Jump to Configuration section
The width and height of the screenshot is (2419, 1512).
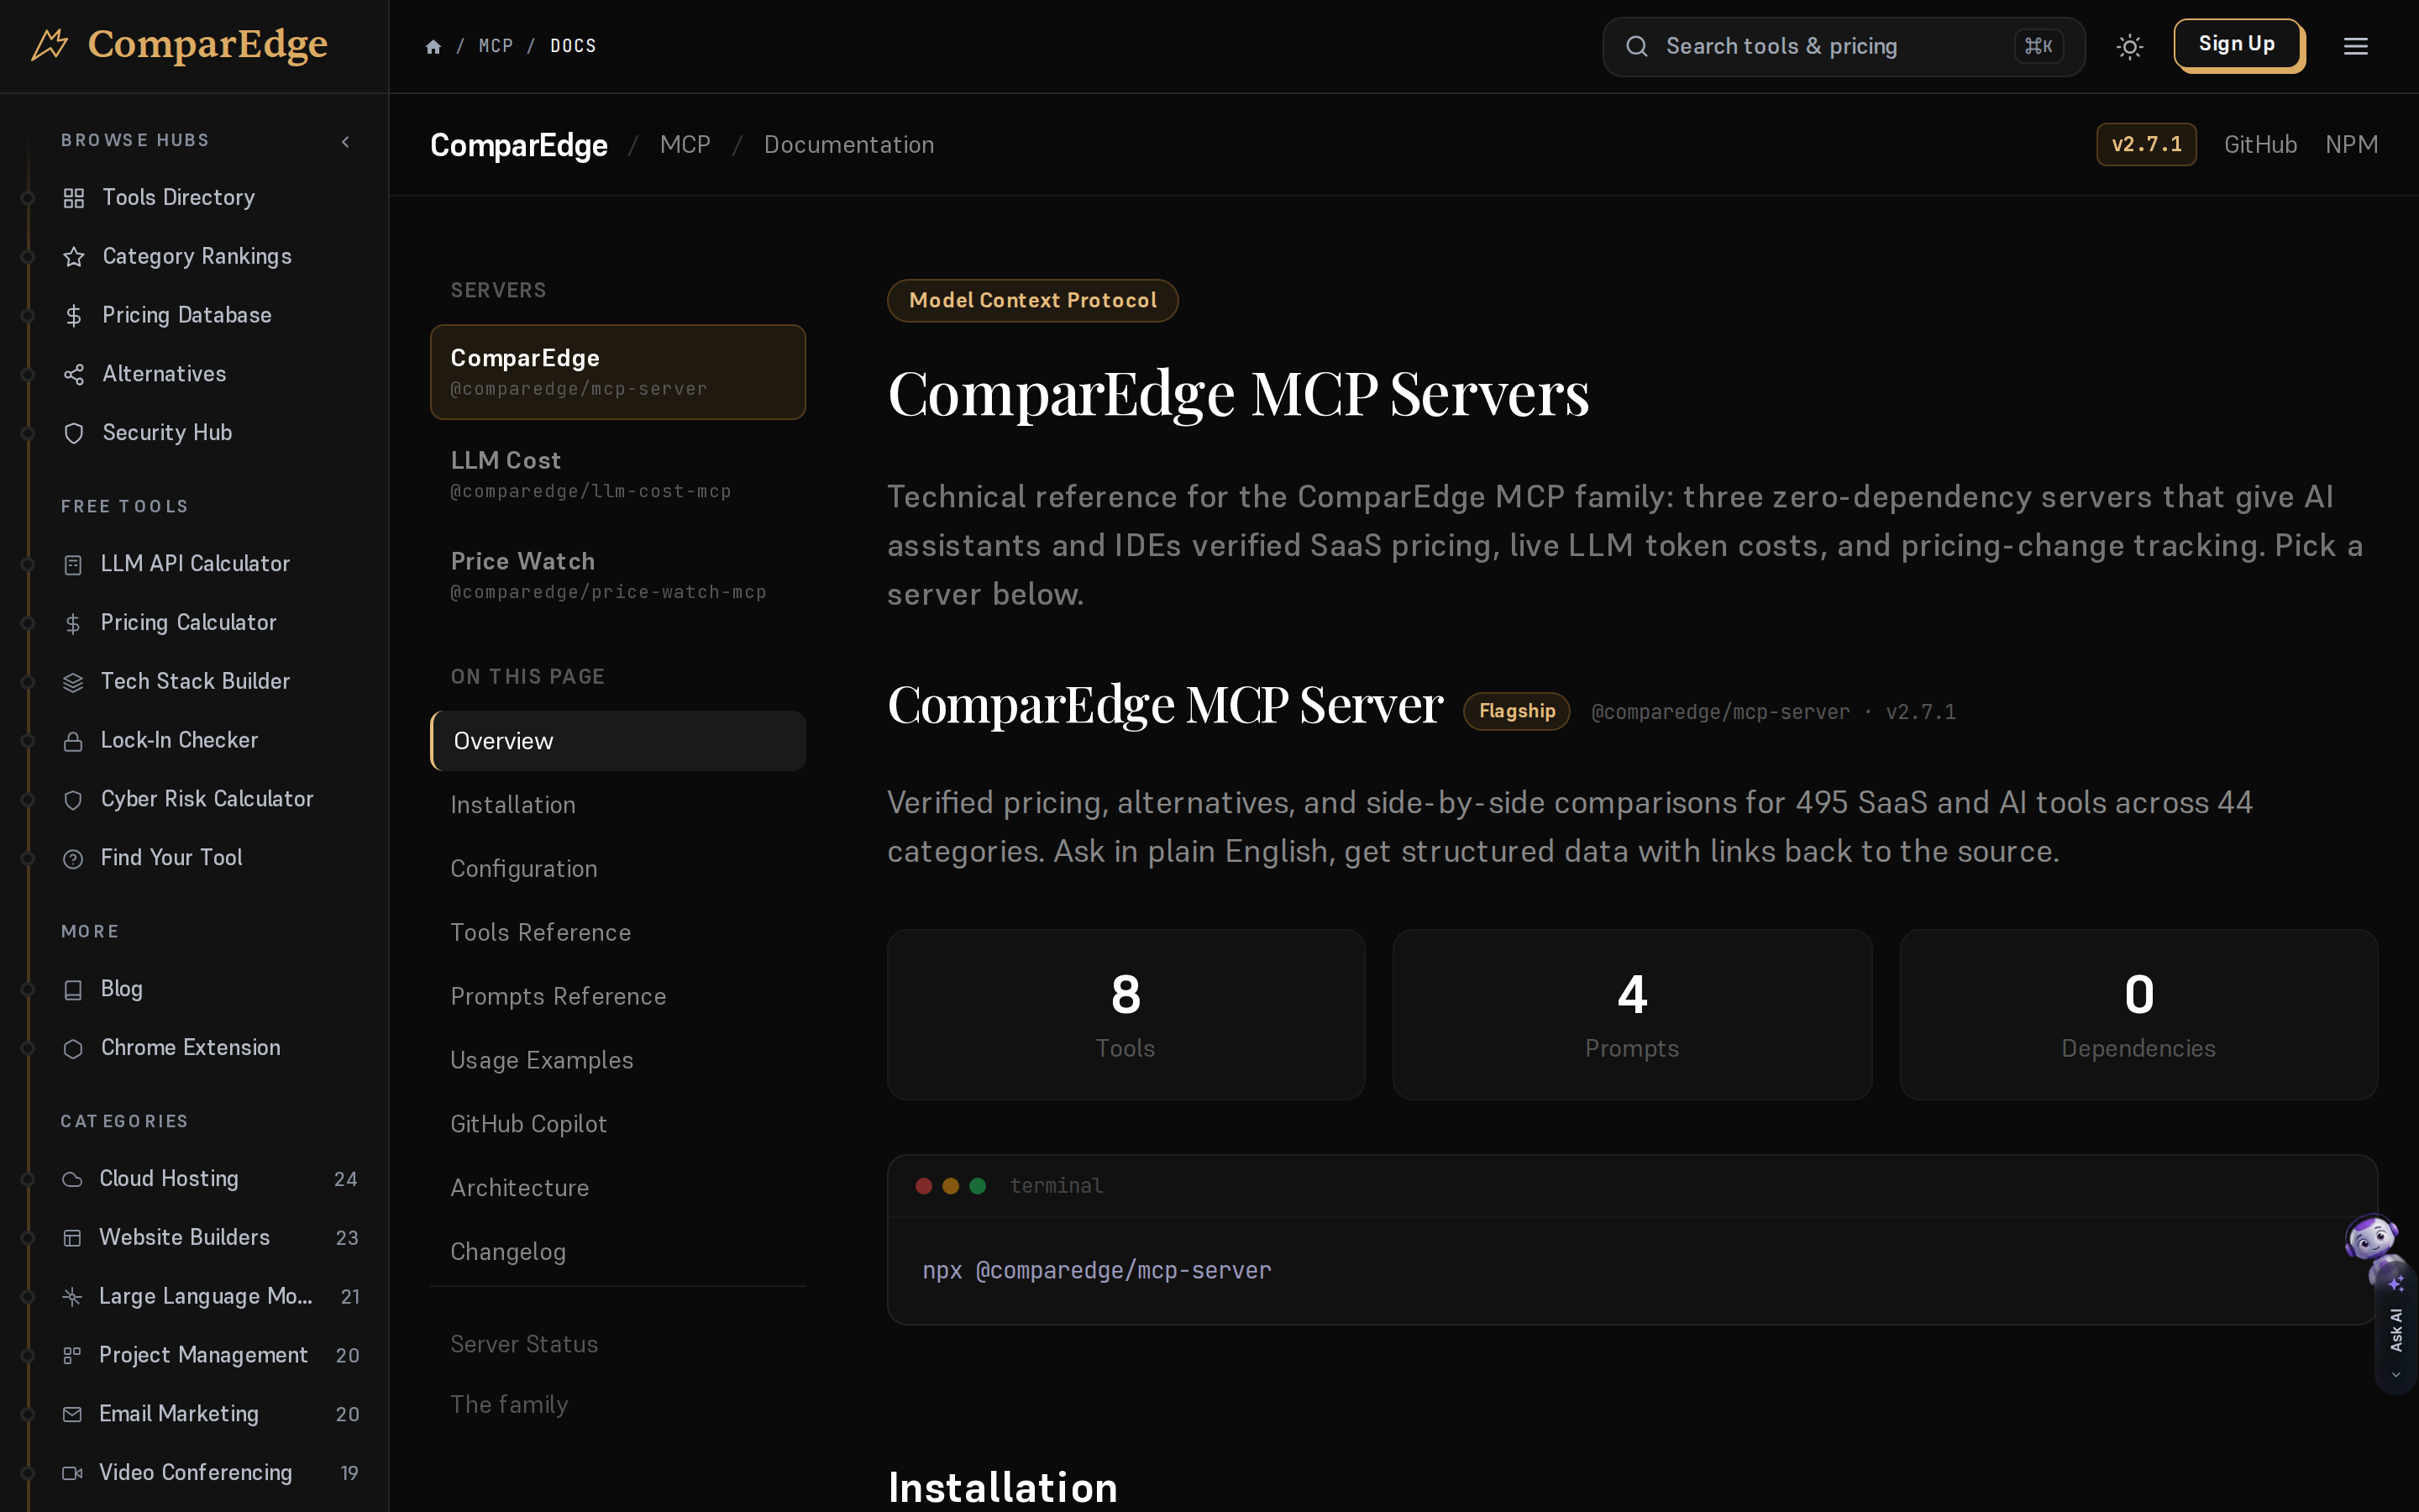(x=524, y=869)
